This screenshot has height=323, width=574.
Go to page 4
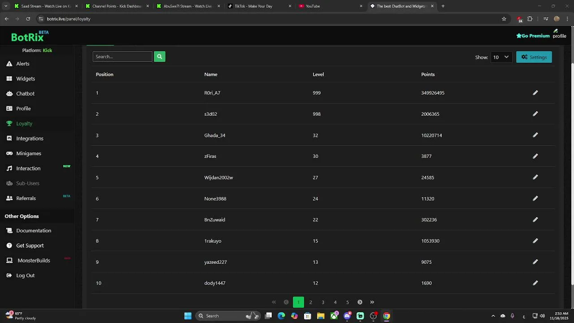click(x=335, y=302)
